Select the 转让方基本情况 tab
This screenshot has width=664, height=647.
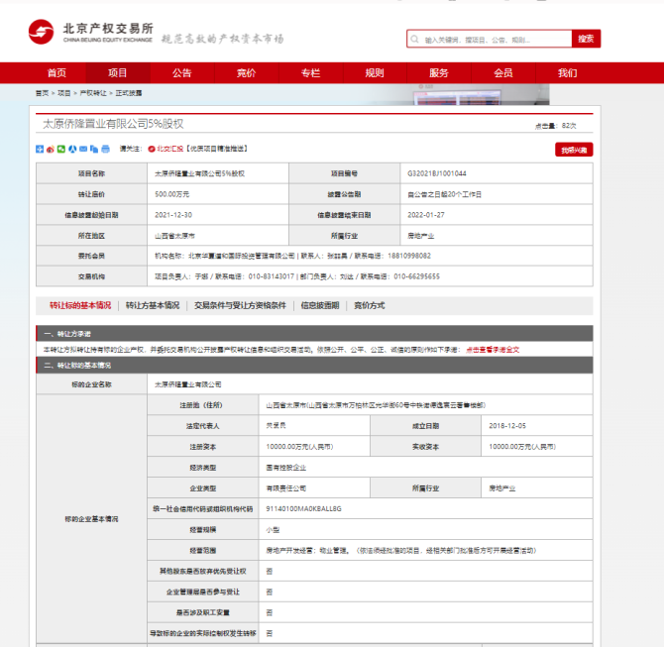coord(153,305)
